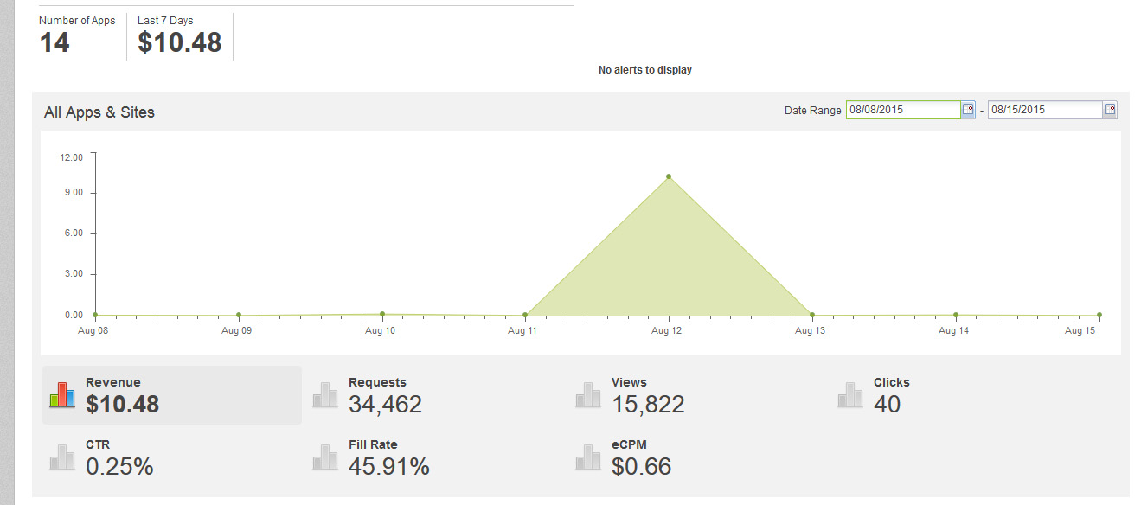The height and width of the screenshot is (505, 1141).
Task: Show the Fill Rate metric label
Action: pyautogui.click(x=373, y=444)
